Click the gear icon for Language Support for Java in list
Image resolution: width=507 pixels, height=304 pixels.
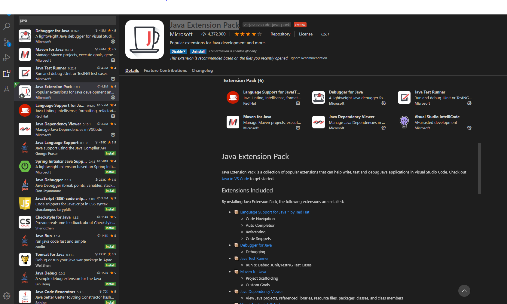113,116
